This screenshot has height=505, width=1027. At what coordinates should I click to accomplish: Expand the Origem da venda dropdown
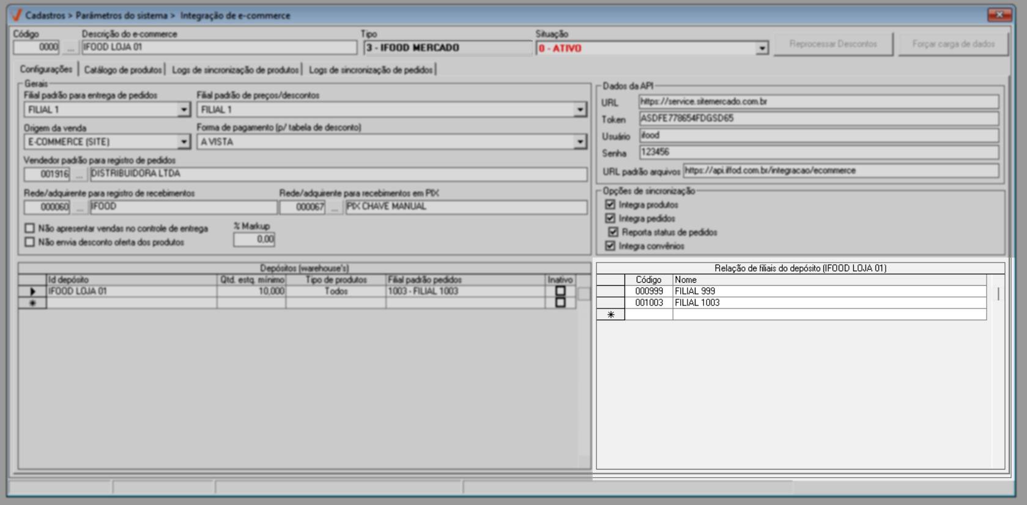(184, 142)
